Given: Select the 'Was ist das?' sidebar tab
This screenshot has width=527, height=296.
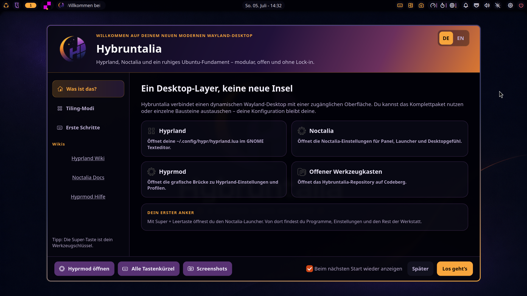Looking at the screenshot, I should point(88,89).
